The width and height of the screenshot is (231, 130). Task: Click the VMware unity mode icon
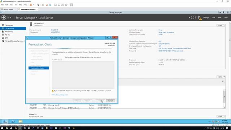pos(66,5)
